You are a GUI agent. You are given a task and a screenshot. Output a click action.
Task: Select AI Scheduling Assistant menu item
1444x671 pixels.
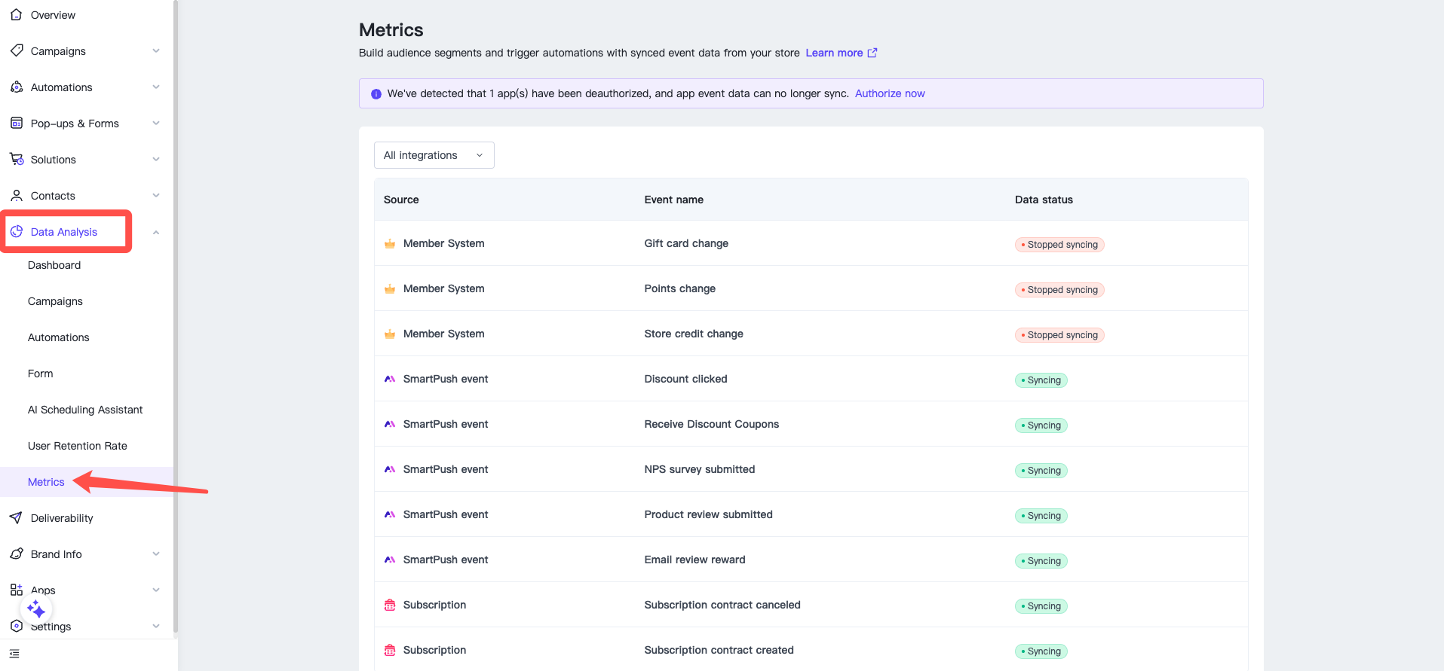[85, 410]
